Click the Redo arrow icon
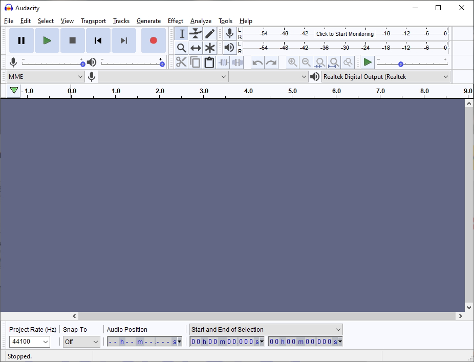The image size is (474, 362). point(271,62)
